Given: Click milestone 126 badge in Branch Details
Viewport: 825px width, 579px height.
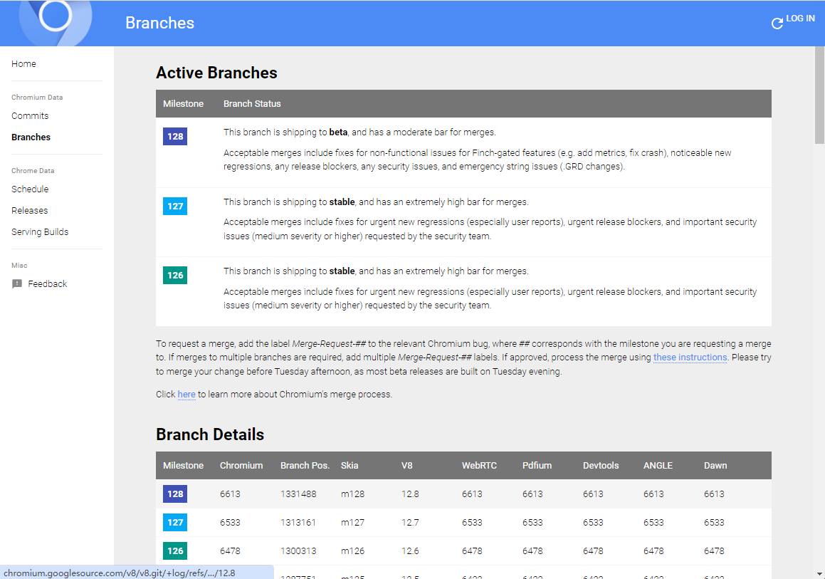Looking at the screenshot, I should 175,551.
